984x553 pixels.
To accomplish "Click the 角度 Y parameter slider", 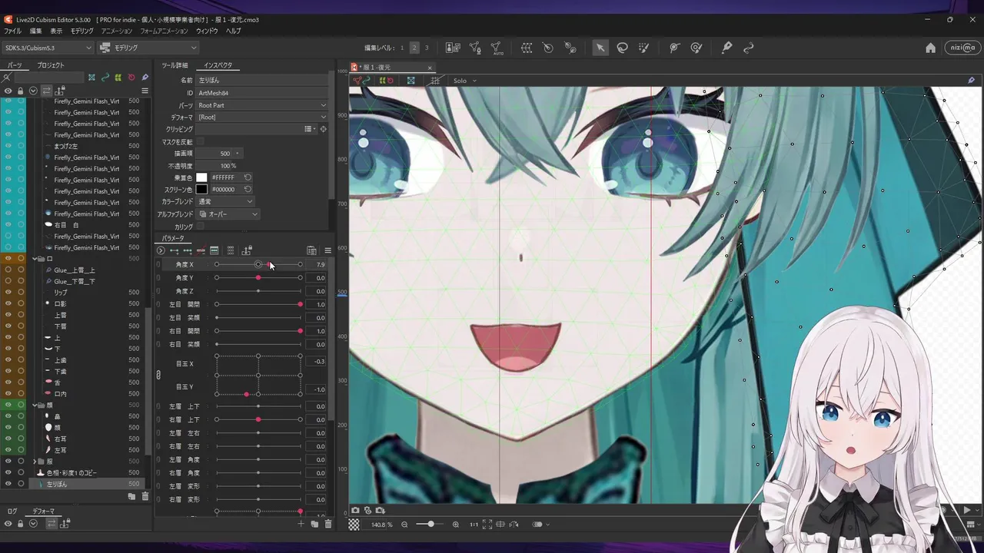I will (x=258, y=277).
